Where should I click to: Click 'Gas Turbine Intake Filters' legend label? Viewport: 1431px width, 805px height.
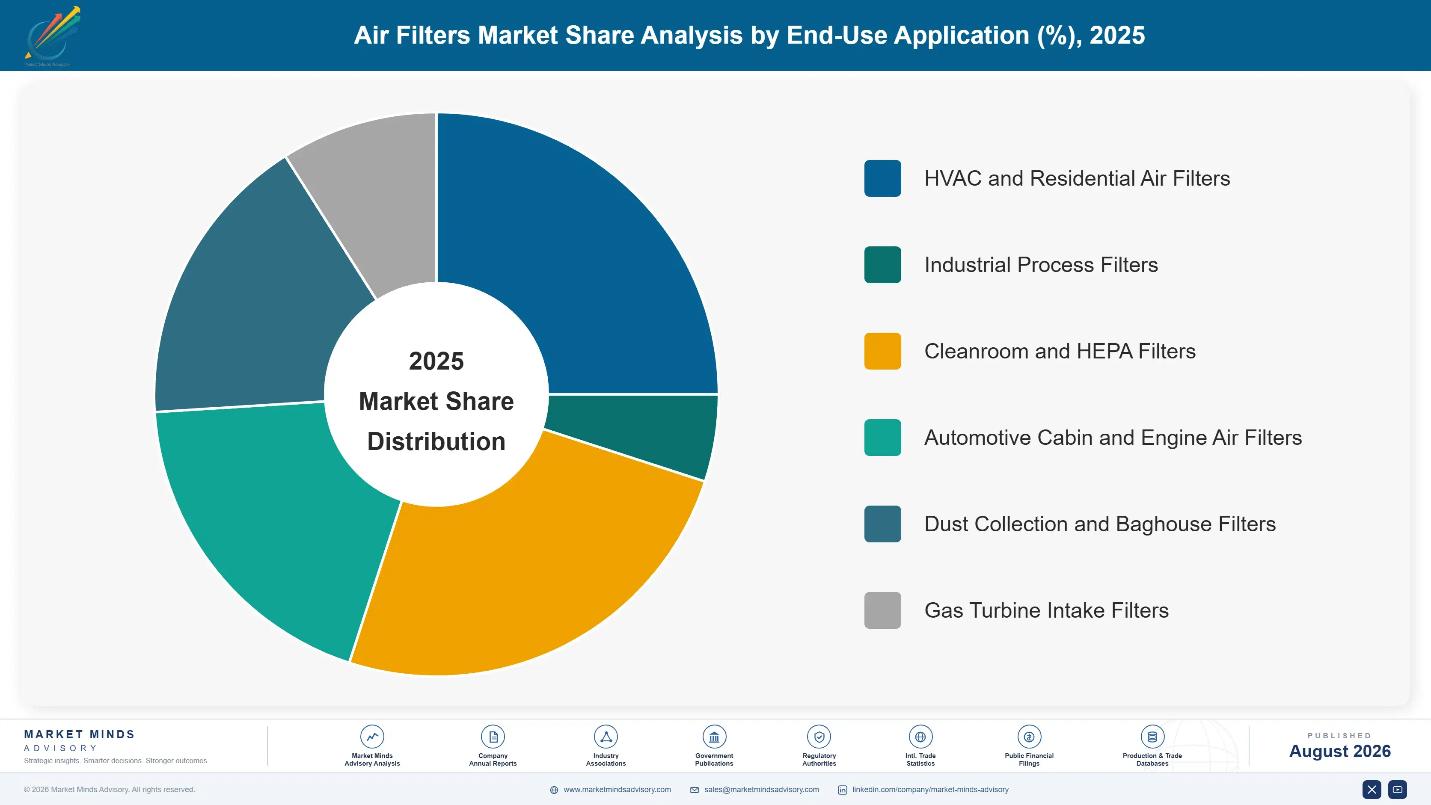tap(1047, 610)
